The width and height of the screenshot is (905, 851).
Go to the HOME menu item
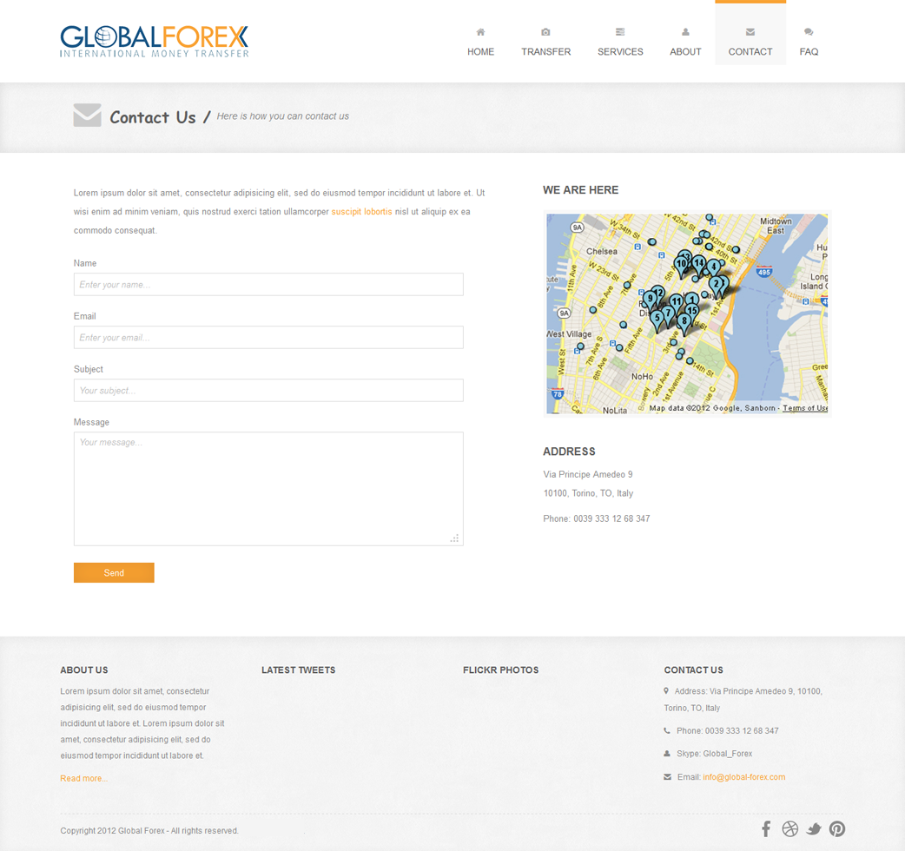[x=480, y=51]
